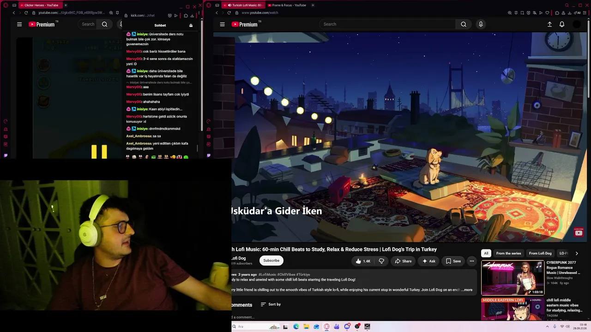Click the right window address bar URL

pos(260,13)
